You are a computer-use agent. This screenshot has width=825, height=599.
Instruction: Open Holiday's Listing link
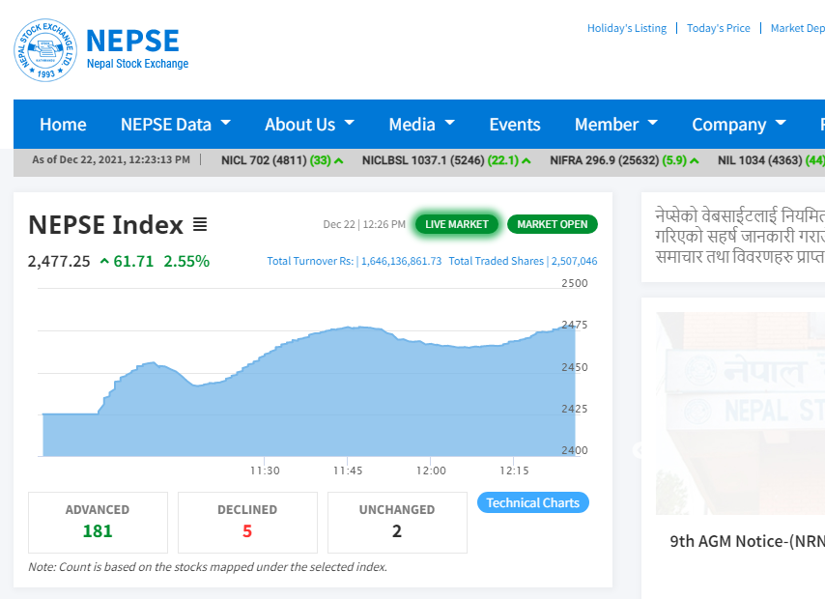pyautogui.click(x=627, y=28)
